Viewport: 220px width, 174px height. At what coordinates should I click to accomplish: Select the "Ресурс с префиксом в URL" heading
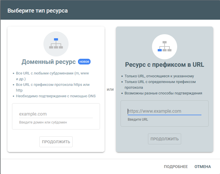pyautogui.click(x=165, y=65)
